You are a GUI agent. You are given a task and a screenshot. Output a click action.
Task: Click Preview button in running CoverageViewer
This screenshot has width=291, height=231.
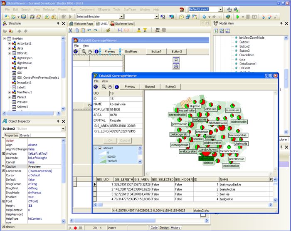130,87
